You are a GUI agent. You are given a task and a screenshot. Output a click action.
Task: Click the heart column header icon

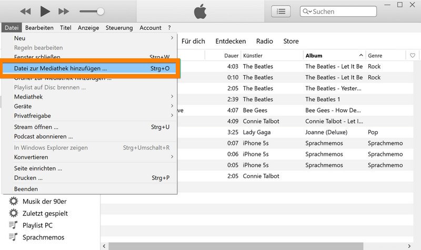tap(413, 56)
